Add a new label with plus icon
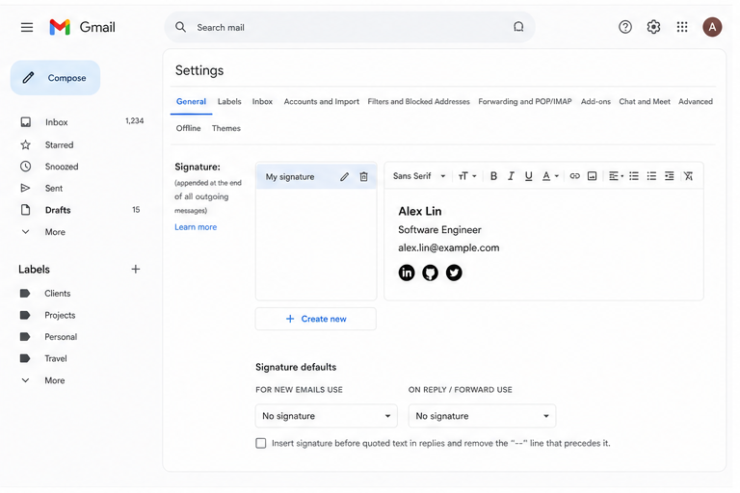The height and width of the screenshot is (493, 740). coord(136,269)
